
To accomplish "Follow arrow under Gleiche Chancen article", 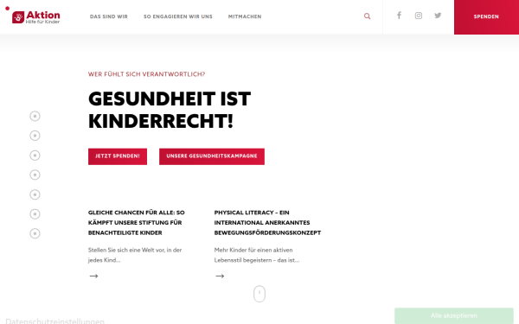I will click(93, 276).
